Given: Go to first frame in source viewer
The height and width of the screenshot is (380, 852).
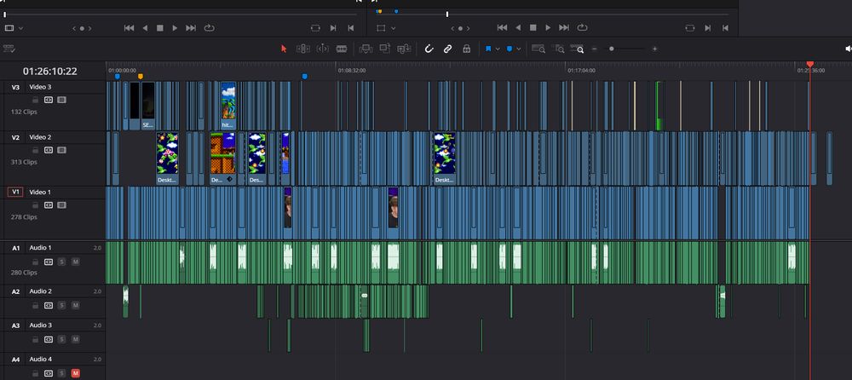Looking at the screenshot, I should tap(129, 28).
